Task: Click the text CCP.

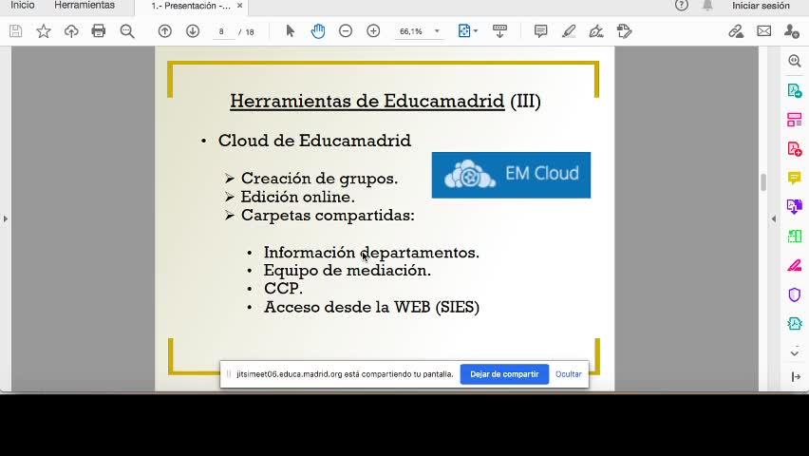Action: coord(283,288)
